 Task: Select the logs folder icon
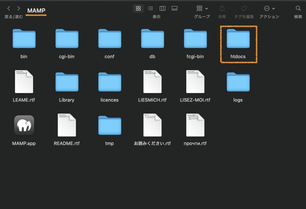[238, 82]
